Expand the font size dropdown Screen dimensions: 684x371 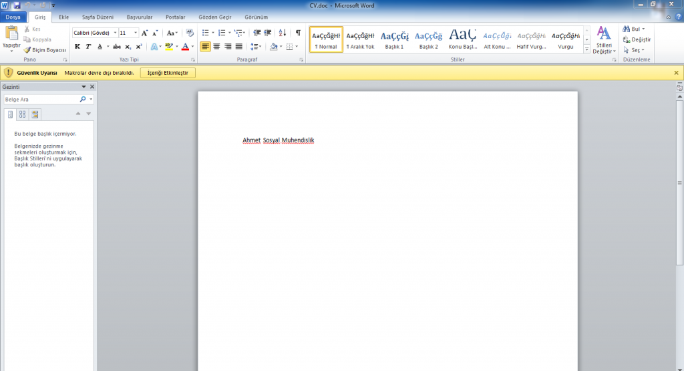tap(136, 32)
